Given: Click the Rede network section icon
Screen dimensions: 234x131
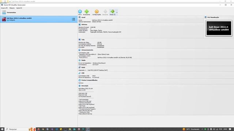Looking at the screenshot, I should click(x=80, y=67).
